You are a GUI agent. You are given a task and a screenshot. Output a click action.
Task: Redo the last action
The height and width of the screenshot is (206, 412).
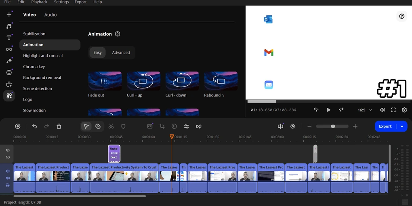point(46,126)
